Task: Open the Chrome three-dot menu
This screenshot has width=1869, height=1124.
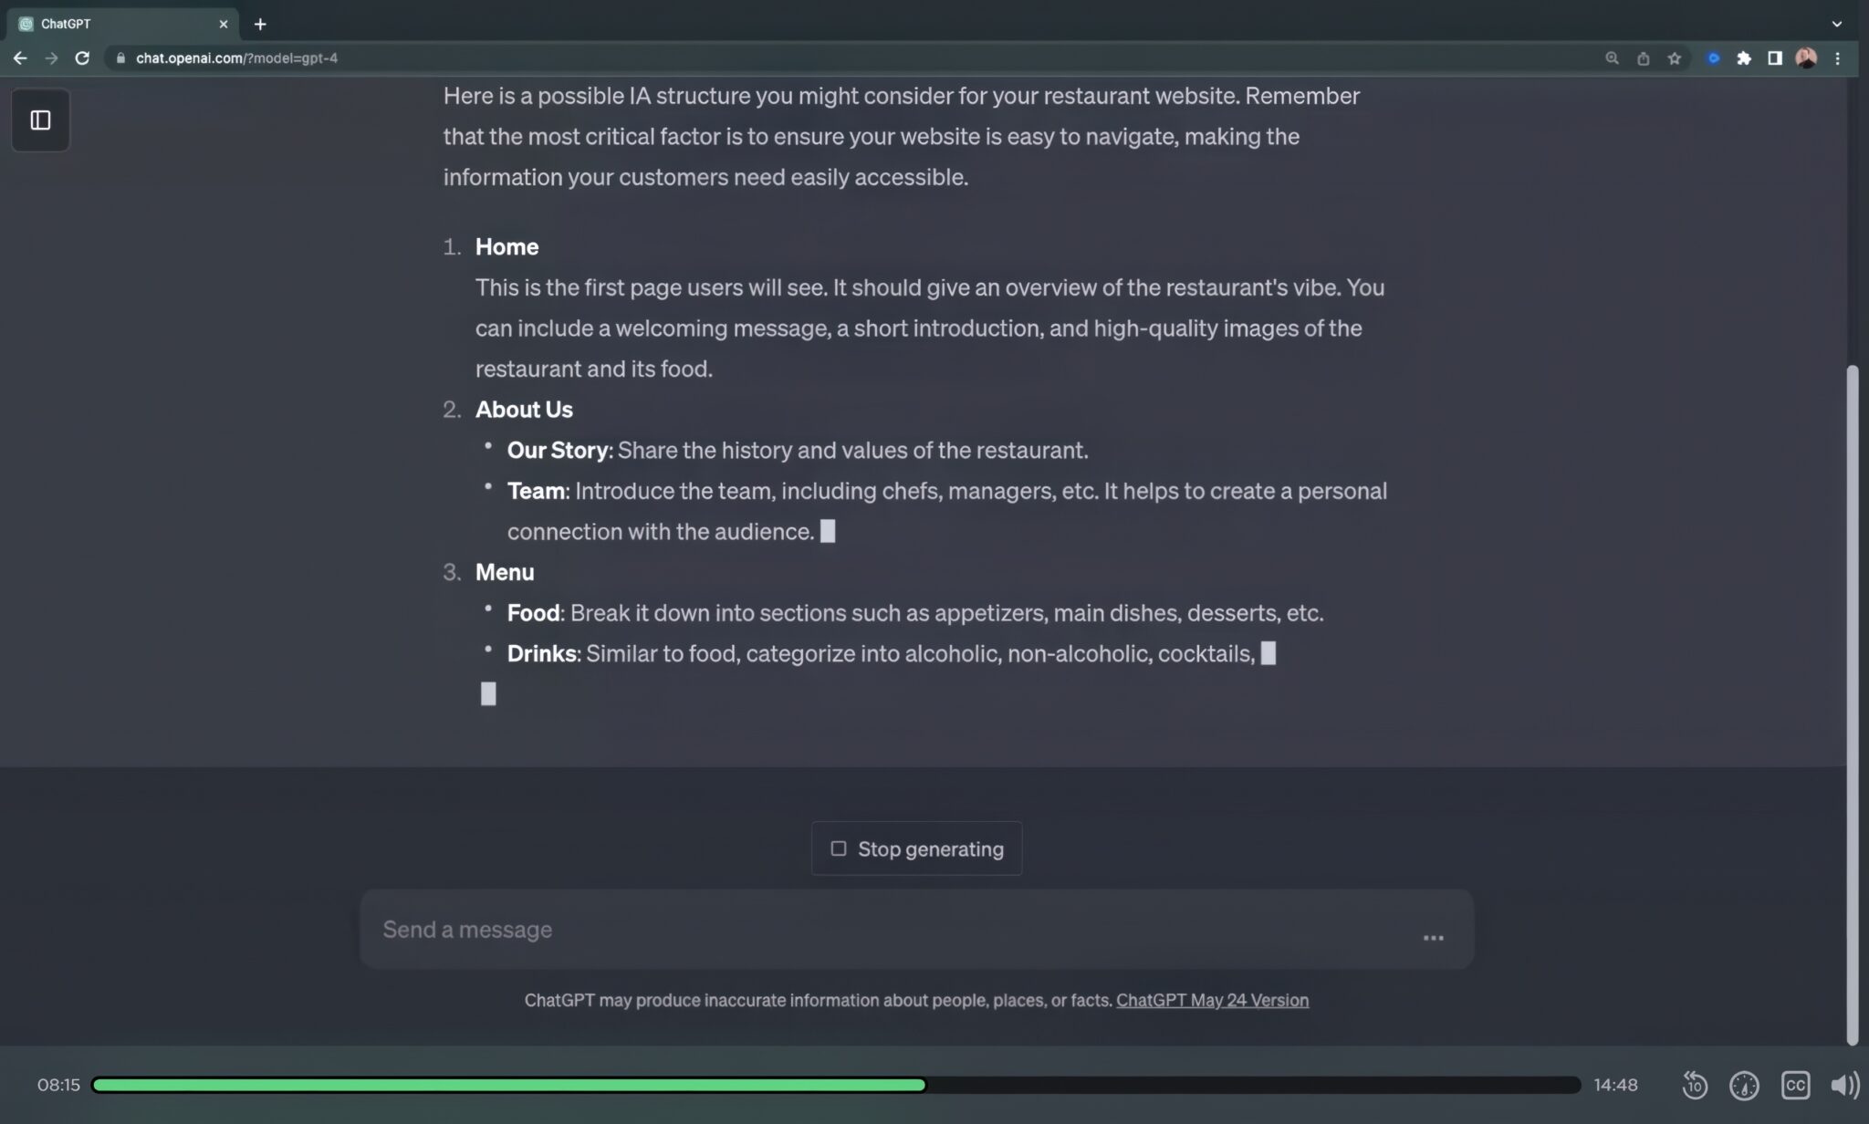Action: tap(1838, 57)
